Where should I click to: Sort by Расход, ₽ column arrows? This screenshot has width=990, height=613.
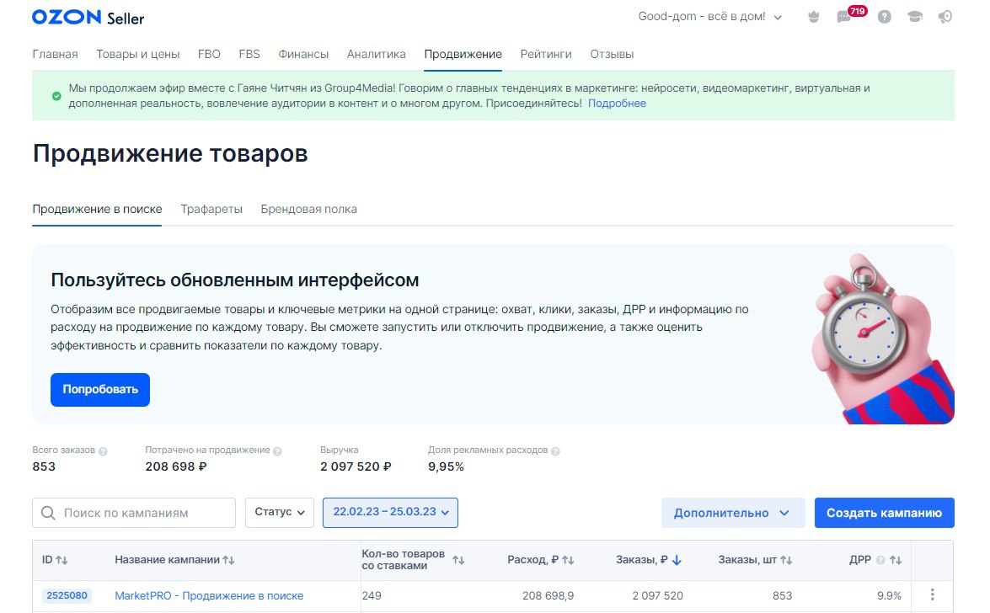(568, 560)
